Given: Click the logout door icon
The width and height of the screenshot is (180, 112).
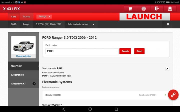Looking at the screenshot, I should tap(157, 9).
